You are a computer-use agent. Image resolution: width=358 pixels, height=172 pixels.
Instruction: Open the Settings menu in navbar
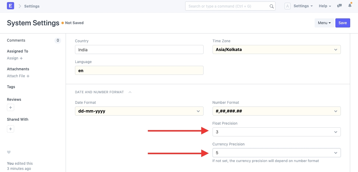[x=303, y=6]
